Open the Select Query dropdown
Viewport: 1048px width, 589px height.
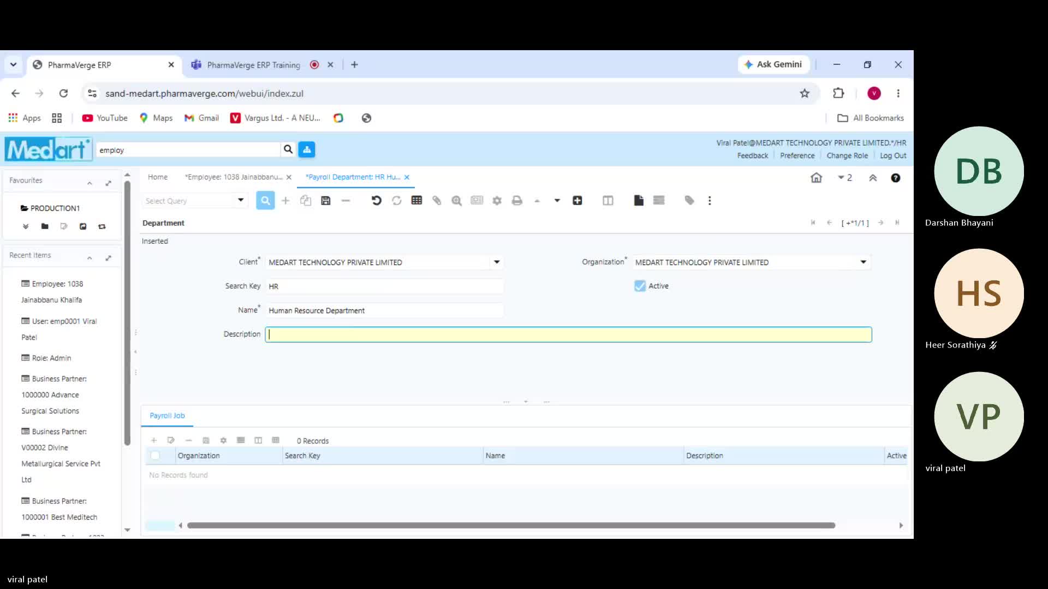[x=241, y=201]
